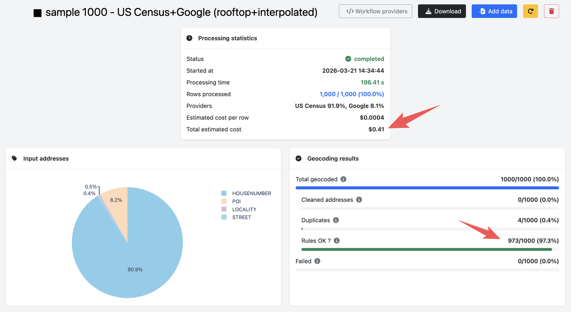Click the green completed status checkmark
This screenshot has width=571, height=312.
tap(348, 58)
